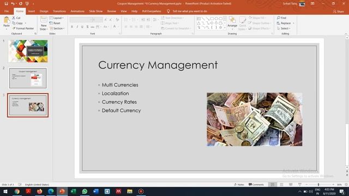
Task: Switch to the Insert tab
Action: coord(32,11)
